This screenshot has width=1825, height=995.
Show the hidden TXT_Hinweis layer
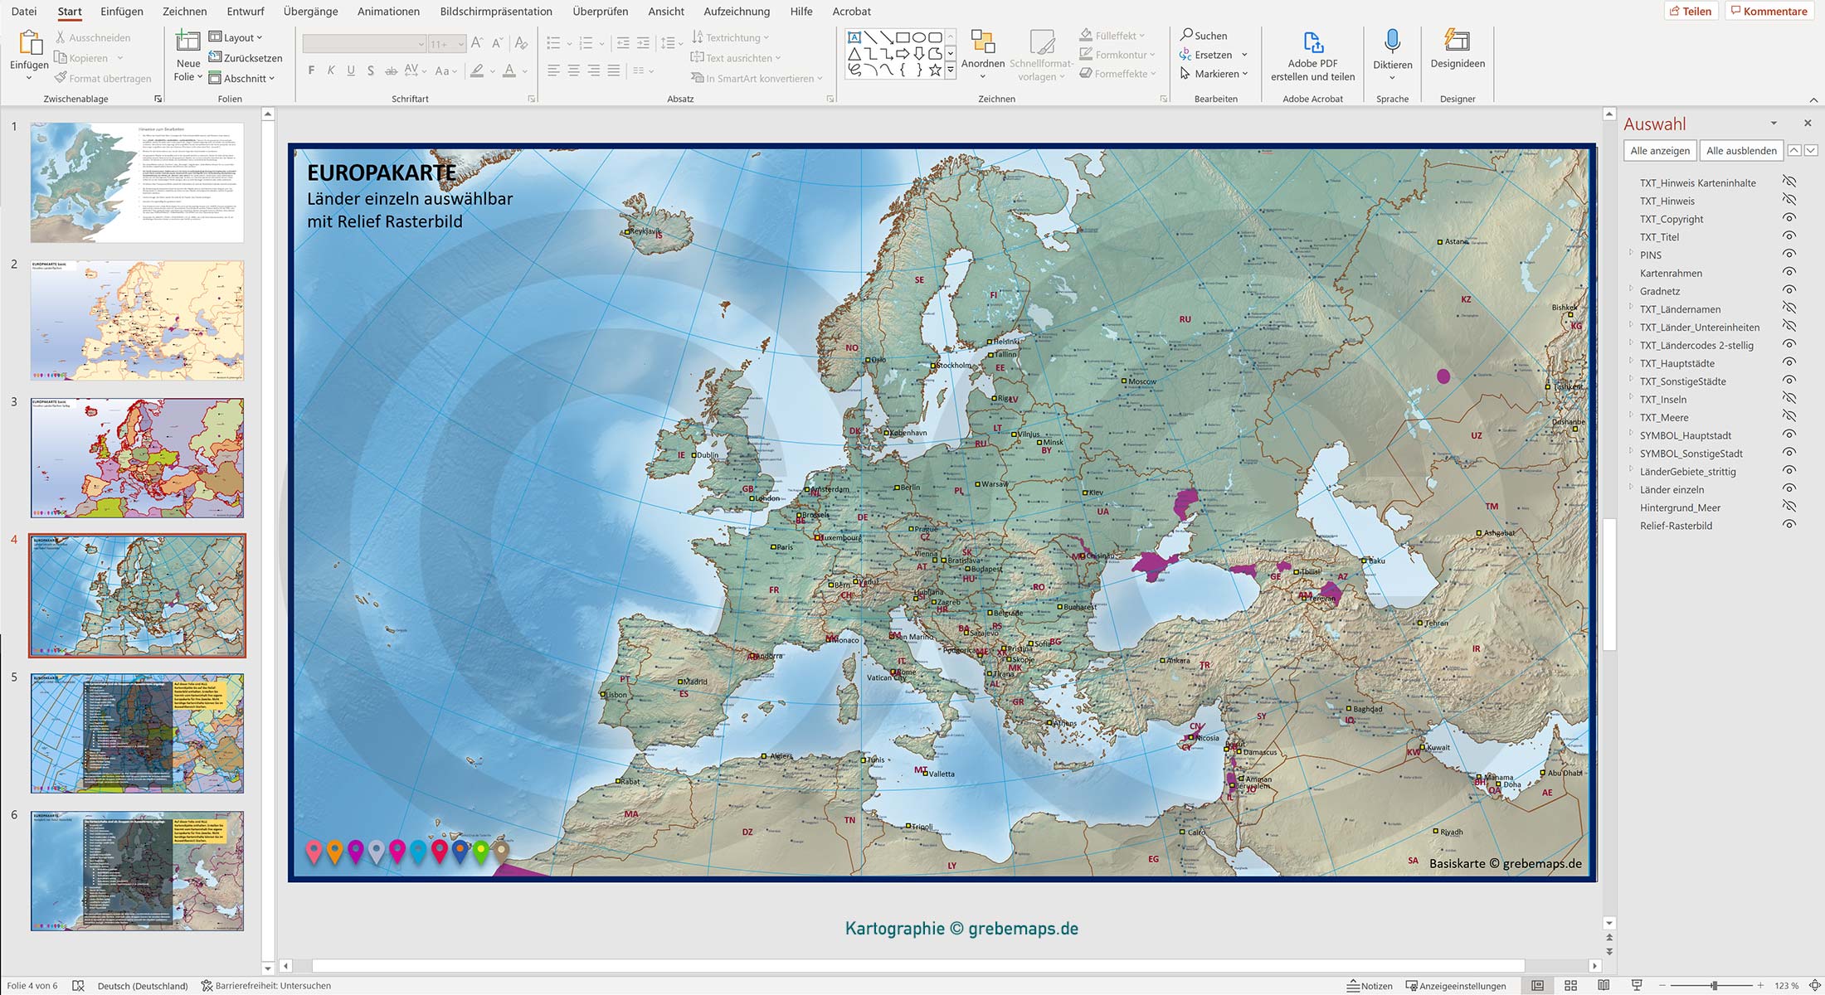click(x=1788, y=199)
